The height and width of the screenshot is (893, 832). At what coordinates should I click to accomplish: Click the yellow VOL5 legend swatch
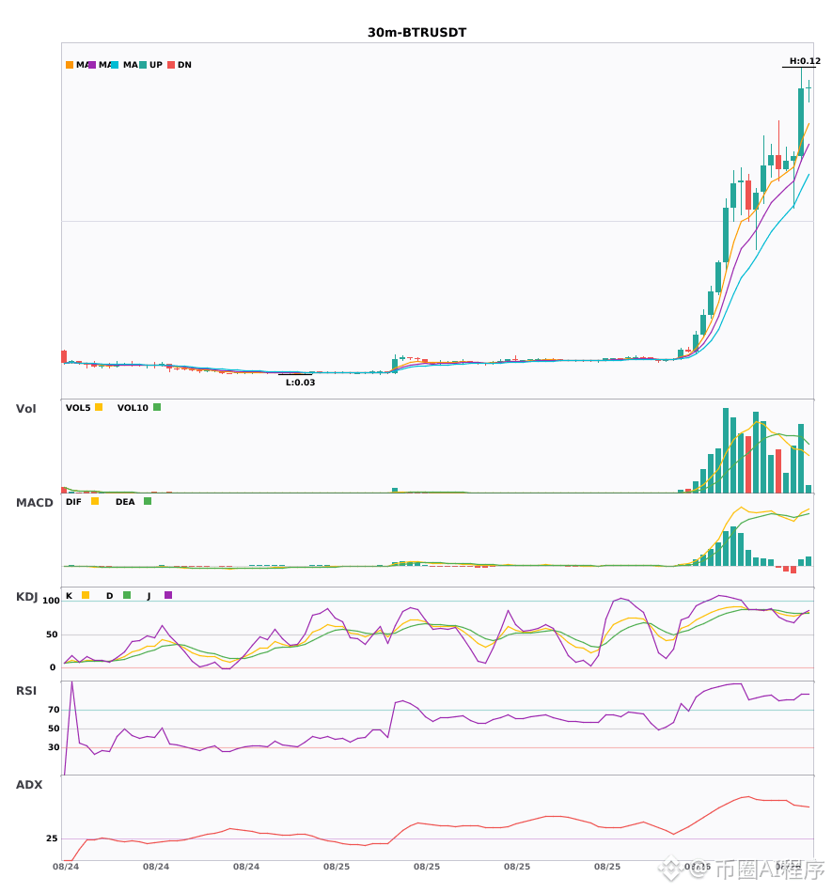tap(99, 407)
